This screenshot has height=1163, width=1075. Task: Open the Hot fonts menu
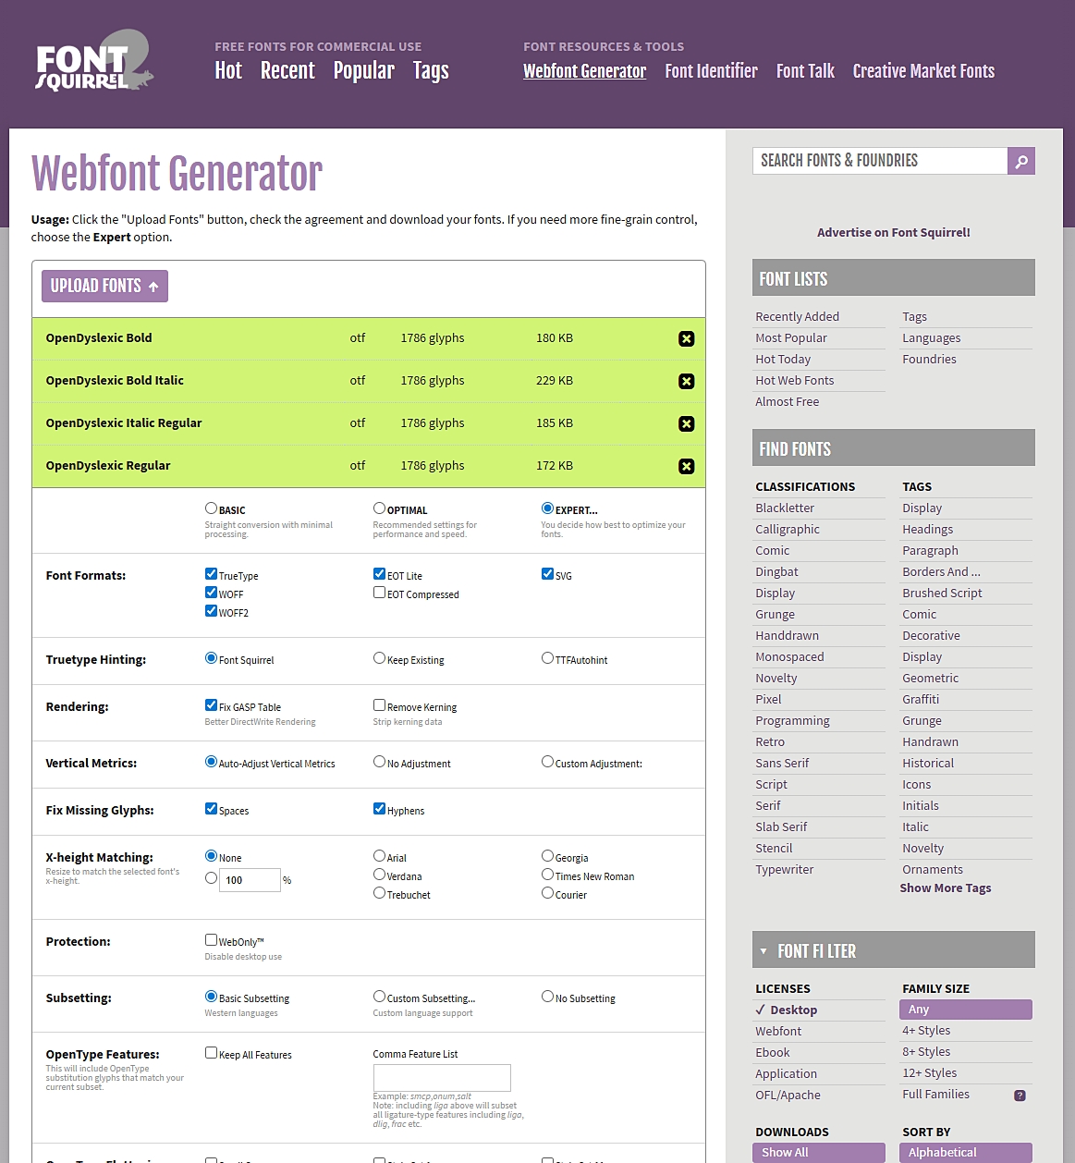point(228,70)
